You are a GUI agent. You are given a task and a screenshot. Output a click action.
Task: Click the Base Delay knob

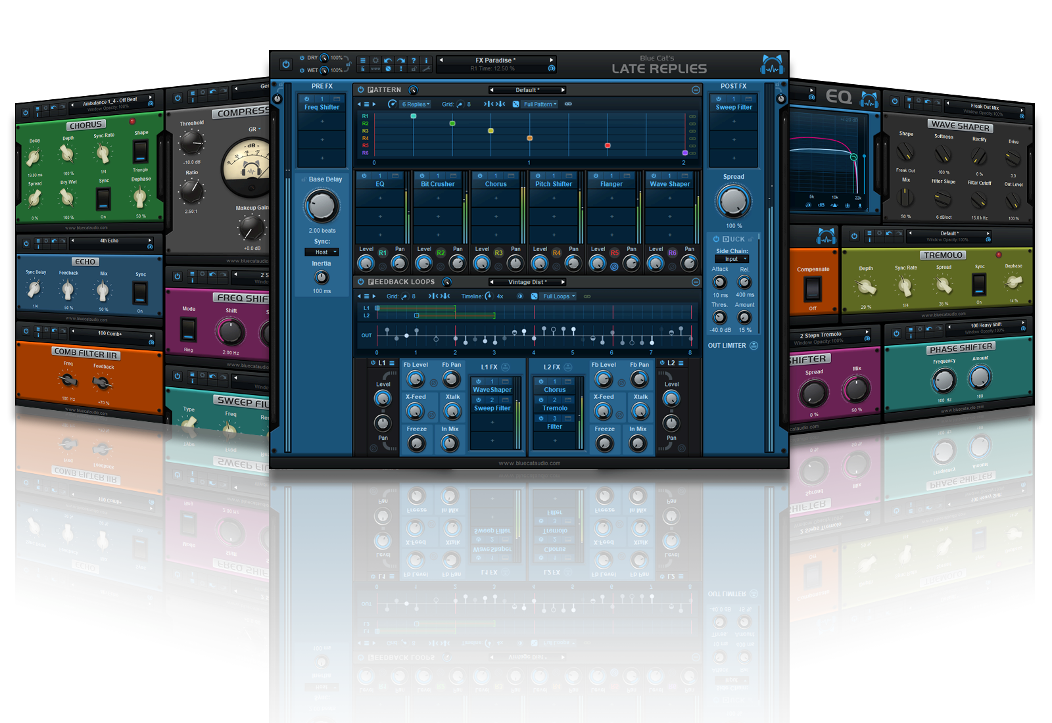[x=322, y=206]
